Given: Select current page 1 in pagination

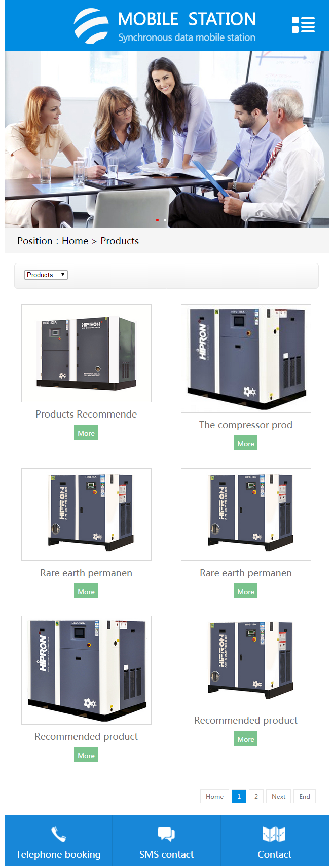Looking at the screenshot, I should [x=239, y=796].
